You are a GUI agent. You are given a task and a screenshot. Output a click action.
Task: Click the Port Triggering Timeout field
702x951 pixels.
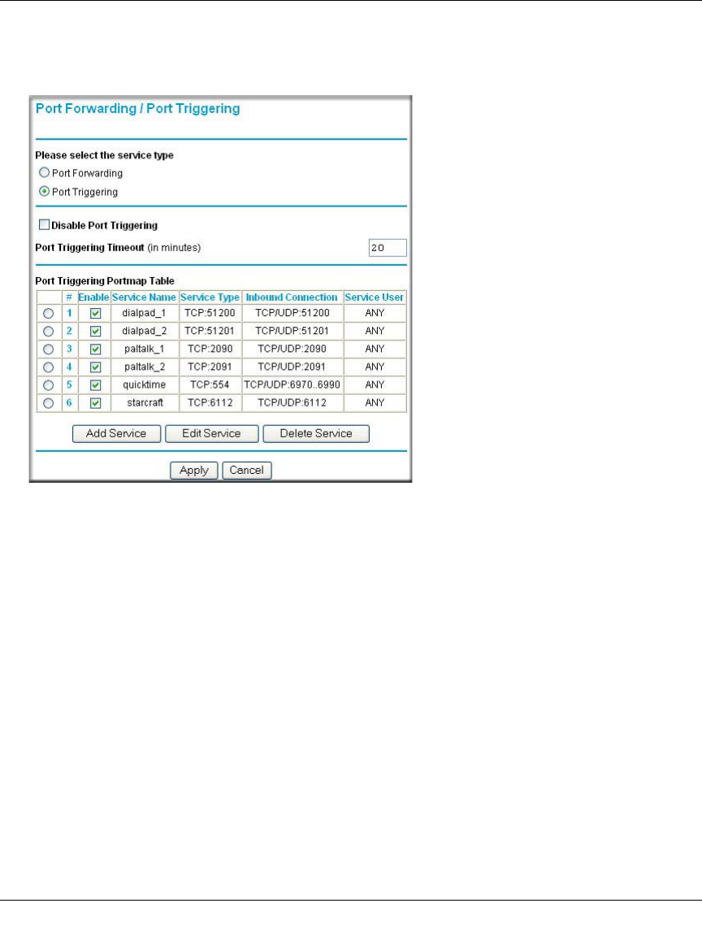pyautogui.click(x=388, y=247)
